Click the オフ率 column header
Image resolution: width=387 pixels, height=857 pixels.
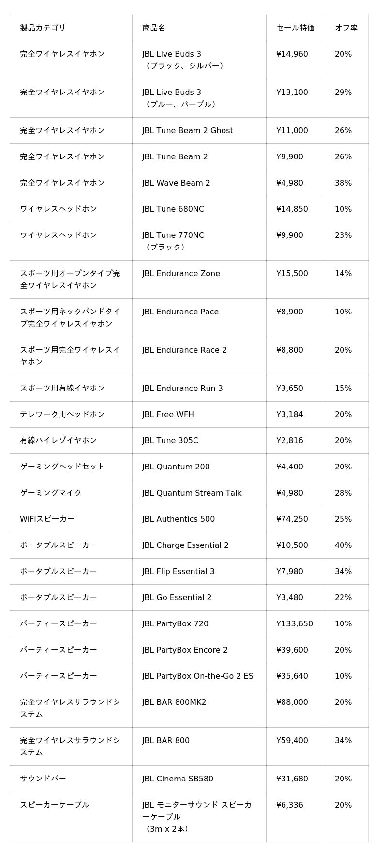pyautogui.click(x=346, y=28)
